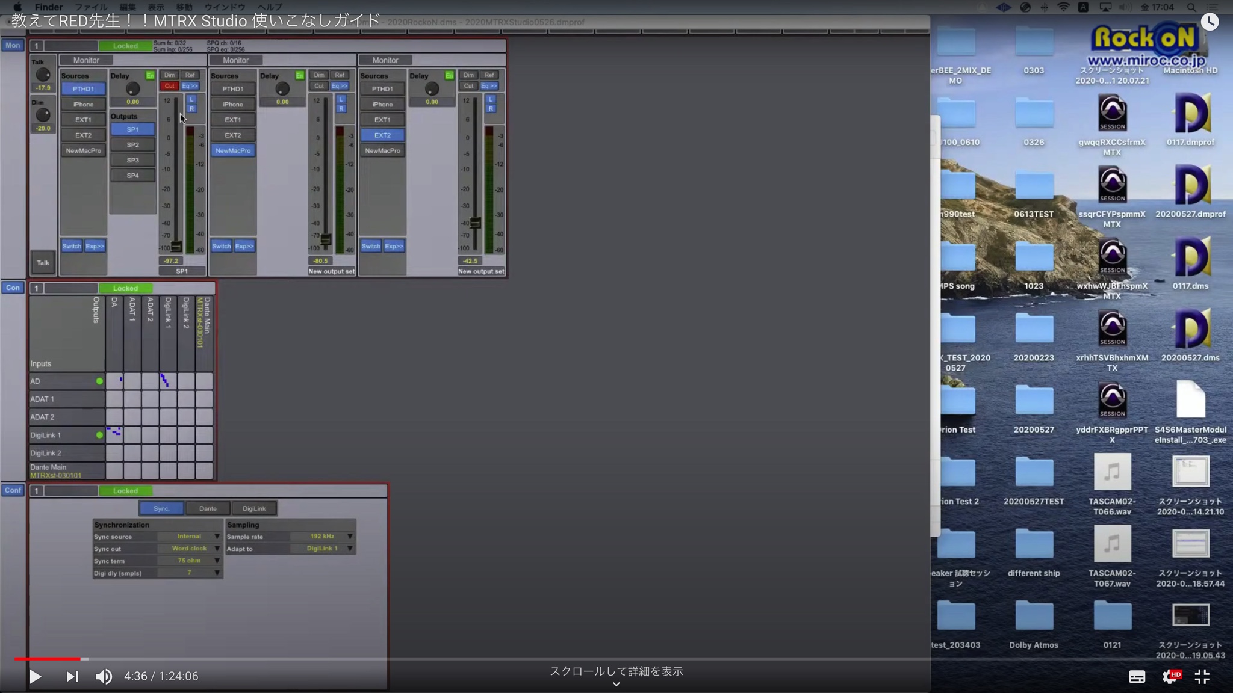The height and width of the screenshot is (693, 1233).
Task: Click the Mon side tab
Action: 13,45
